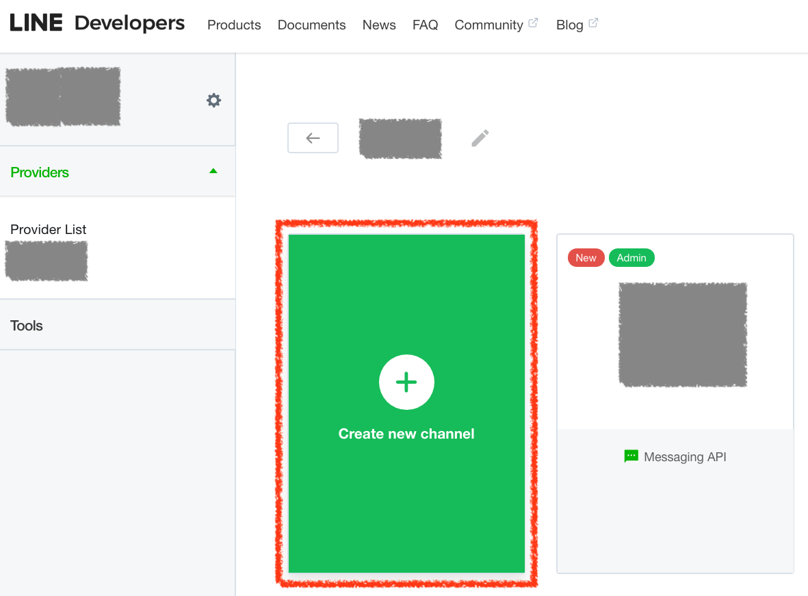This screenshot has height=596, width=808.
Task: Click the green Admin badge
Action: [x=631, y=258]
